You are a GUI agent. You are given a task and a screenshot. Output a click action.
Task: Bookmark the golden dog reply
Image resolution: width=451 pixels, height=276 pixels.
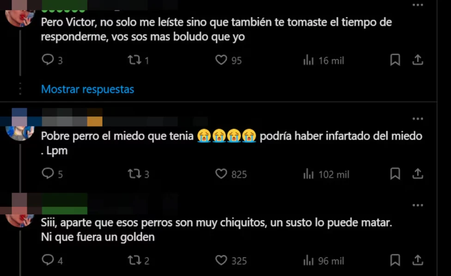[x=395, y=260]
